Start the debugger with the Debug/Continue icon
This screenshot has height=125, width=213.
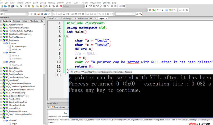(87, 6)
